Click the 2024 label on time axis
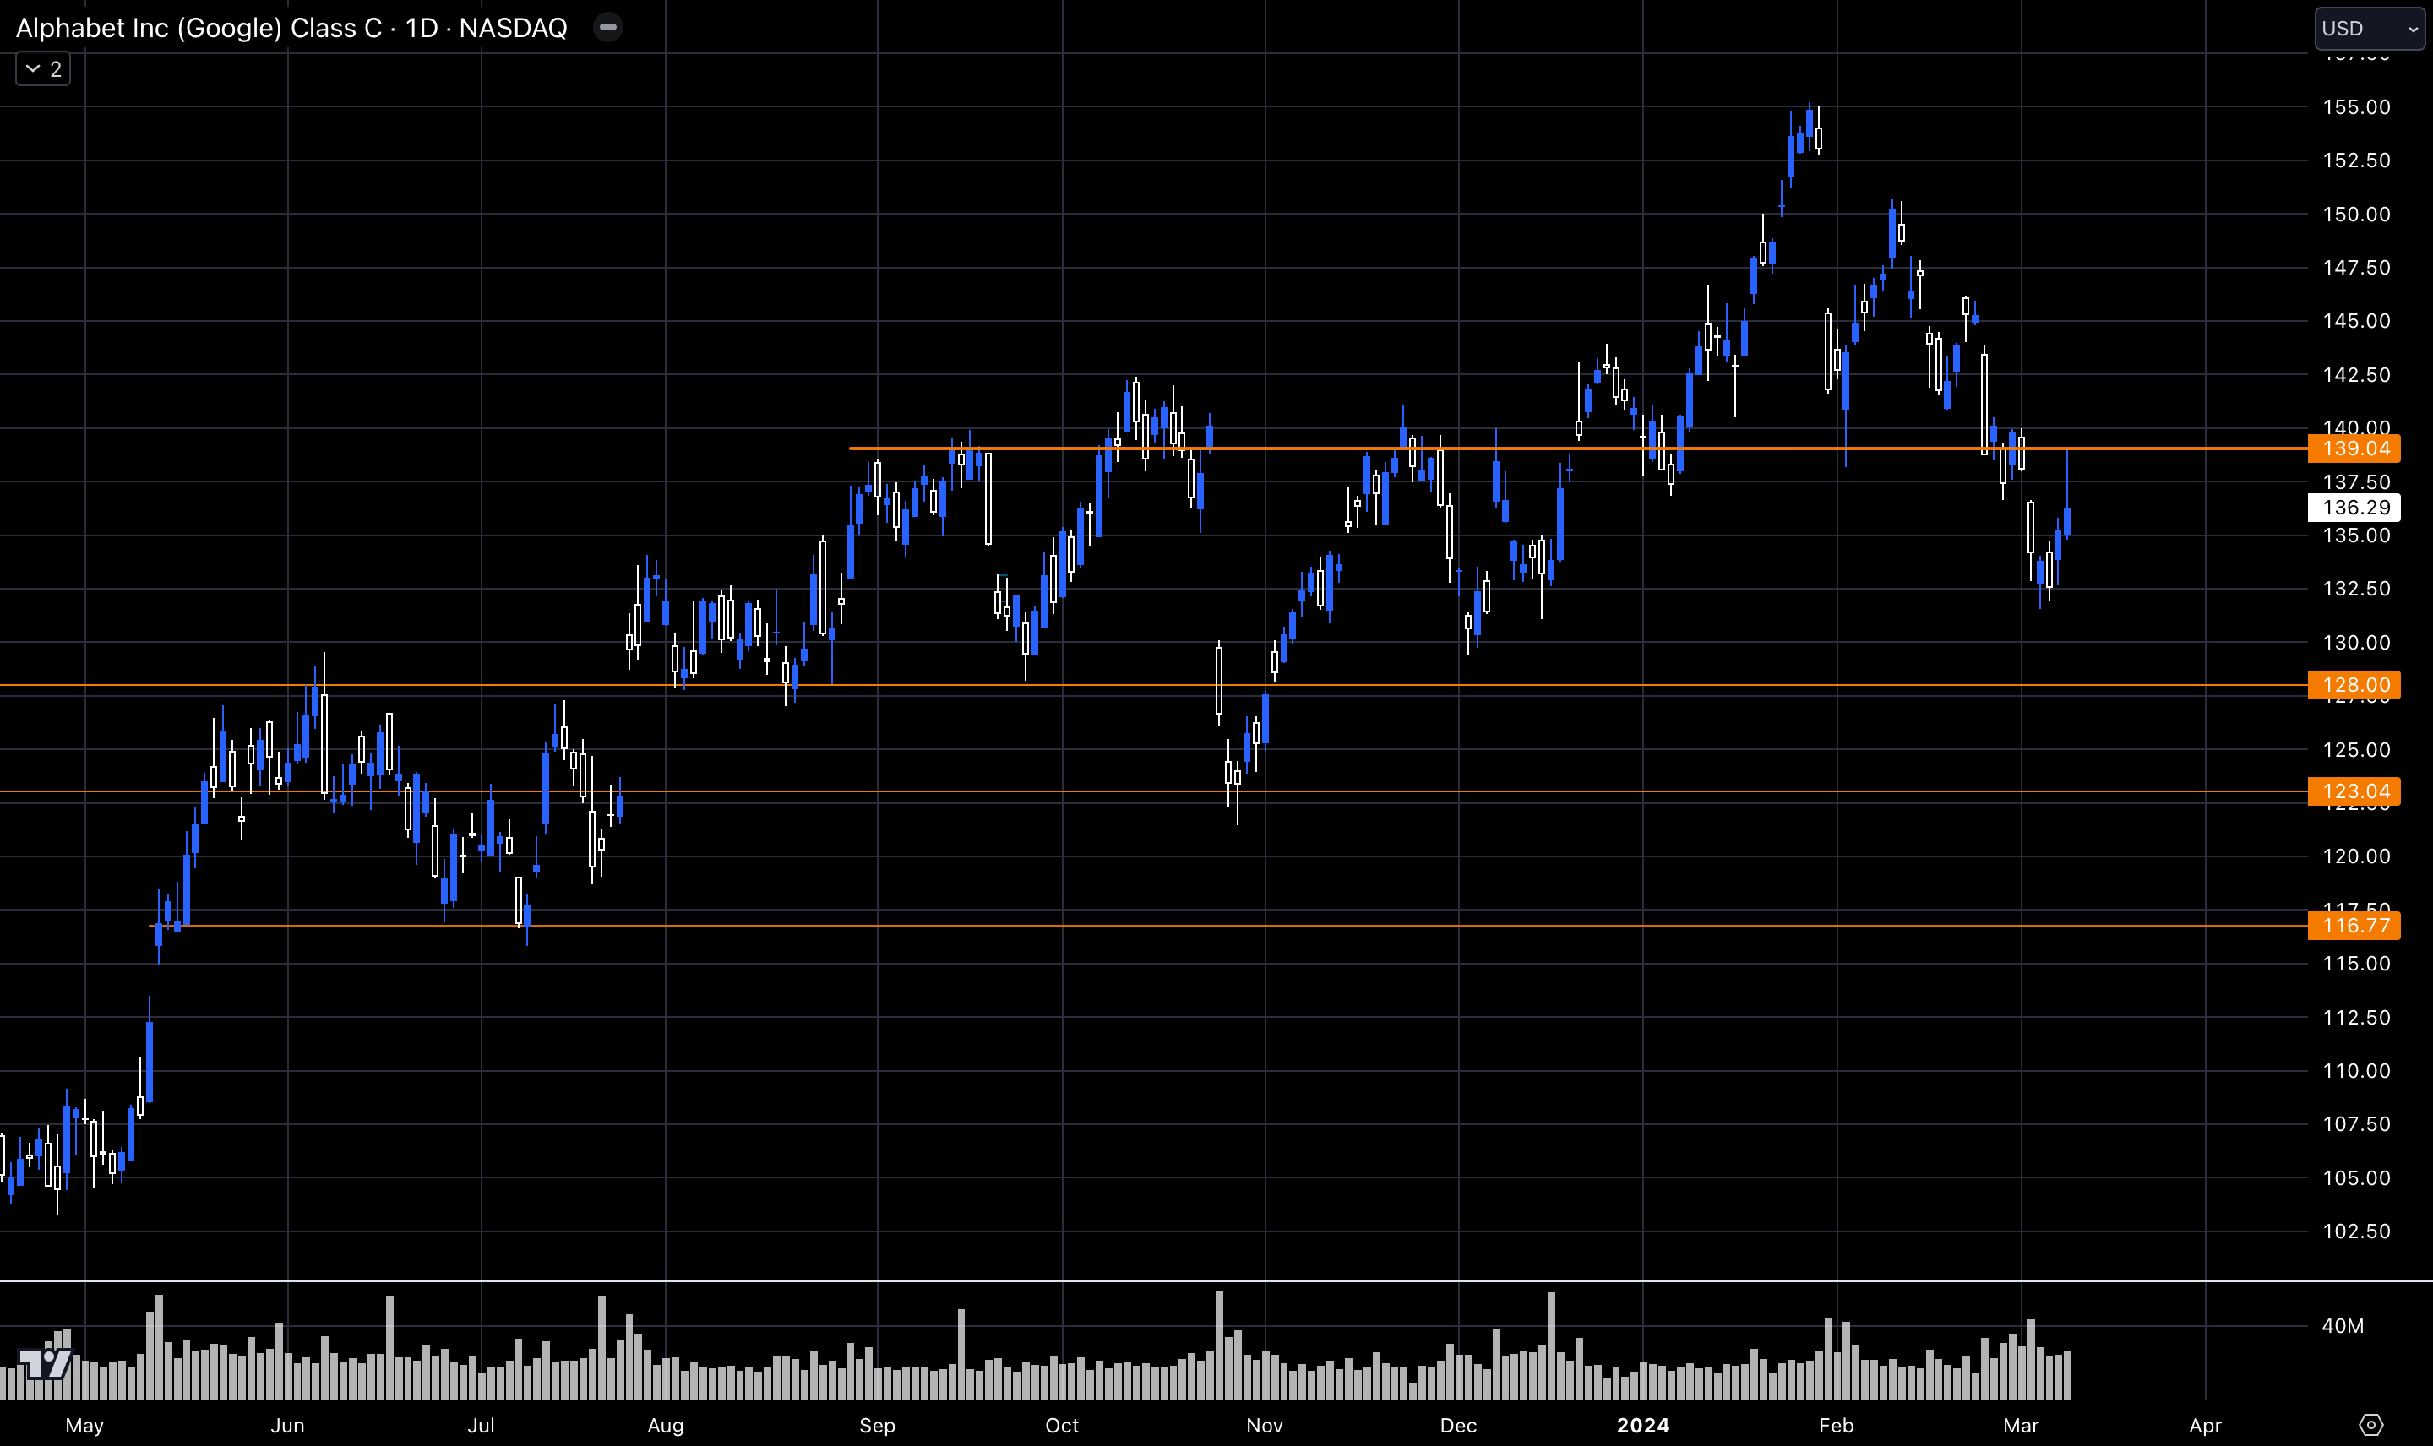Screen dimensions: 2433x1446 [1643, 1426]
